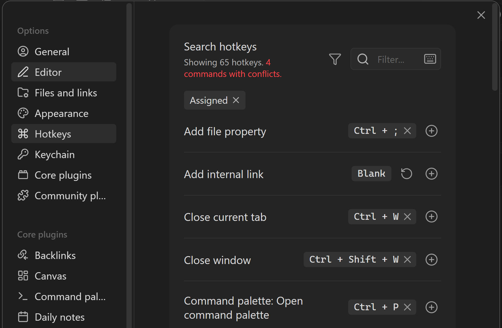This screenshot has height=328, width=502.
Task: Remove the Ctrl + Shift + W hotkey
Action: pyautogui.click(x=407, y=260)
